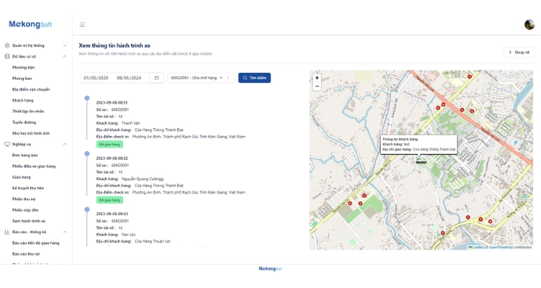Toggle the hamburger sidebar menu icon
The image size is (541, 288).
(x=82, y=24)
